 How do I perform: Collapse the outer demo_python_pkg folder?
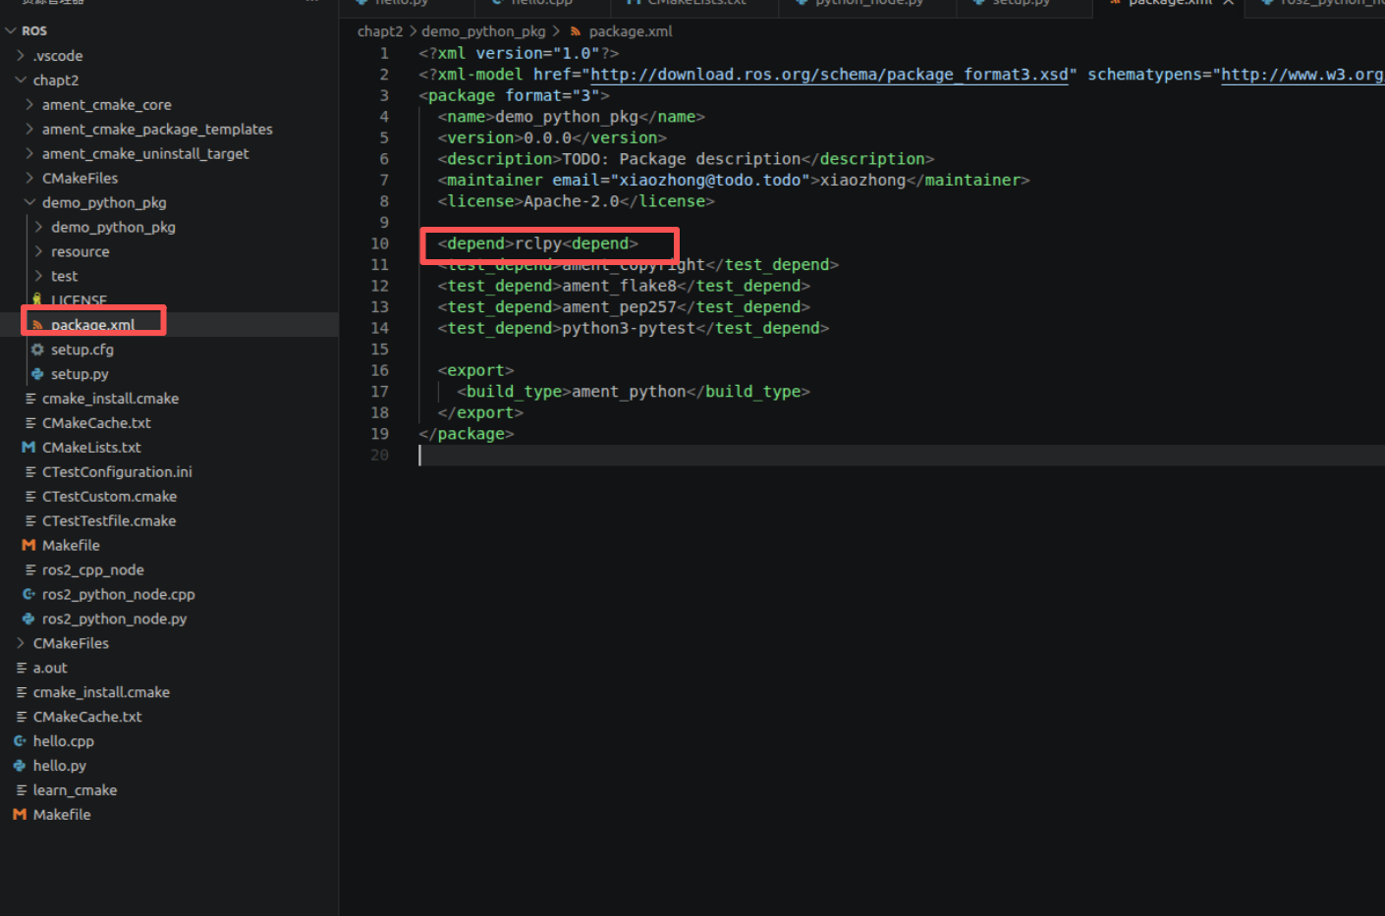coord(29,203)
